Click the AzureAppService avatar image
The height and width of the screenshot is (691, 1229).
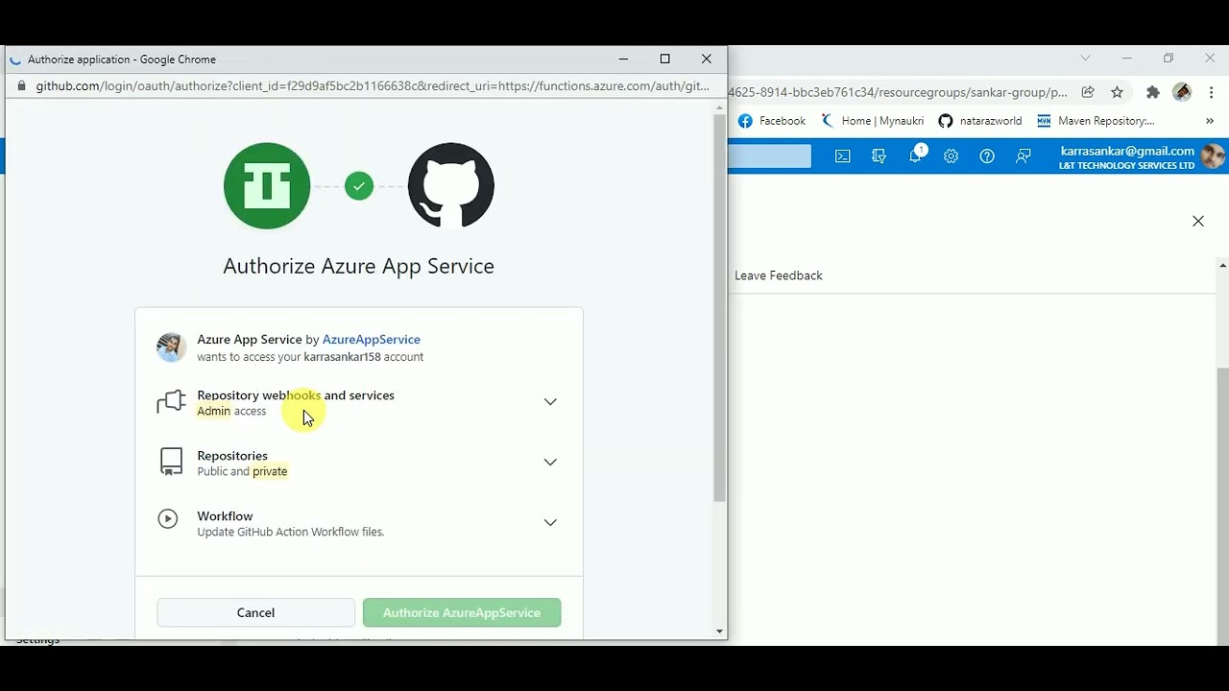click(x=172, y=347)
